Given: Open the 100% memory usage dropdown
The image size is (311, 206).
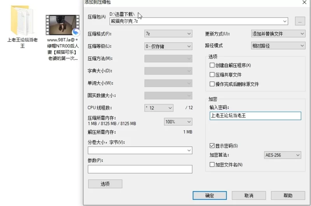Looking at the screenshot, I should pos(178,122).
